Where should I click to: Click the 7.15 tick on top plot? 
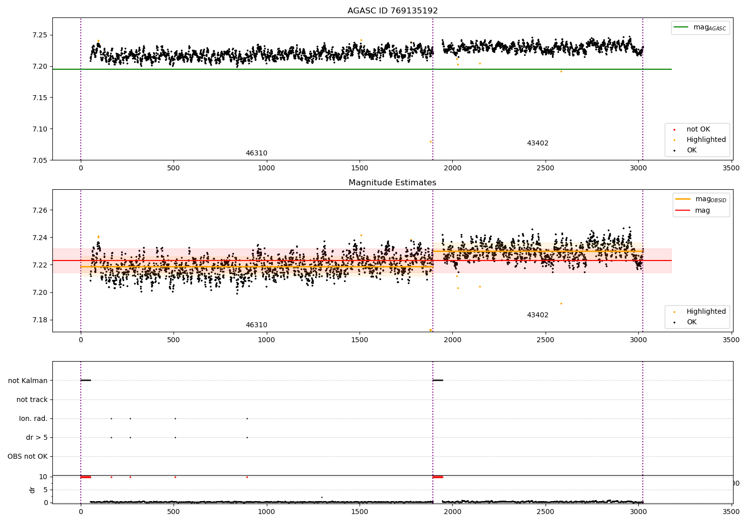(40, 98)
